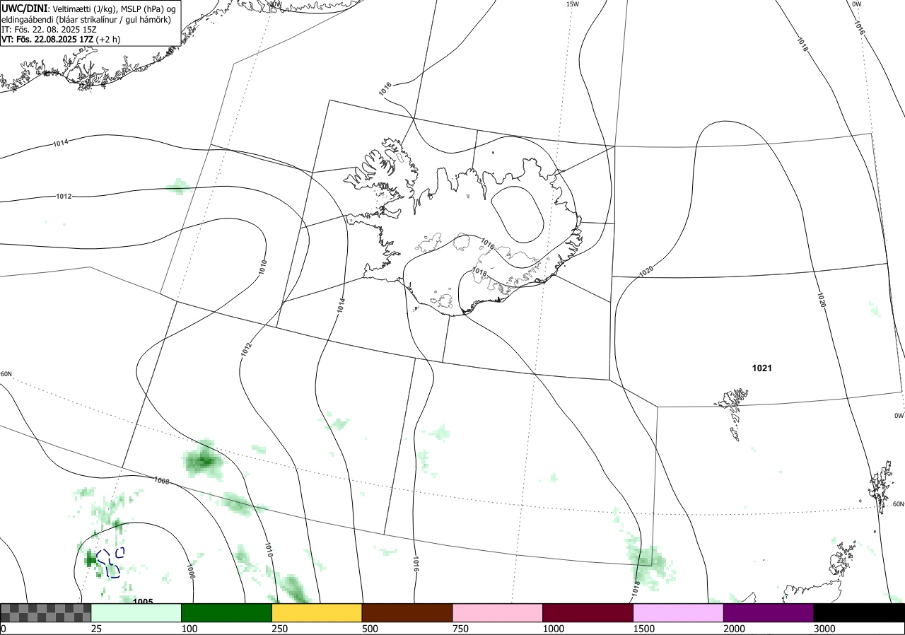Click the blue dashed lightning-indicator contour
This screenshot has width=905, height=635.
[111, 562]
